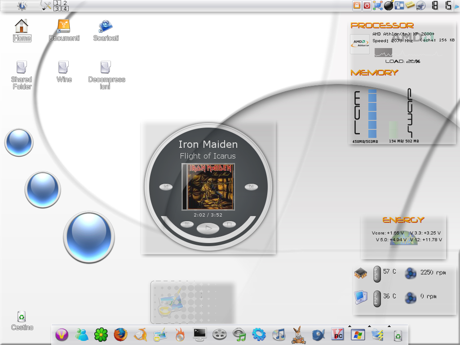Click the airplane tray icon

coord(420,5)
